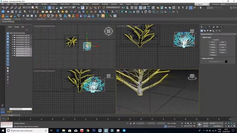Screen dimensions: 237x133
Task: Toggle the Percent Snap icon
Action: click(x=95, y=8)
